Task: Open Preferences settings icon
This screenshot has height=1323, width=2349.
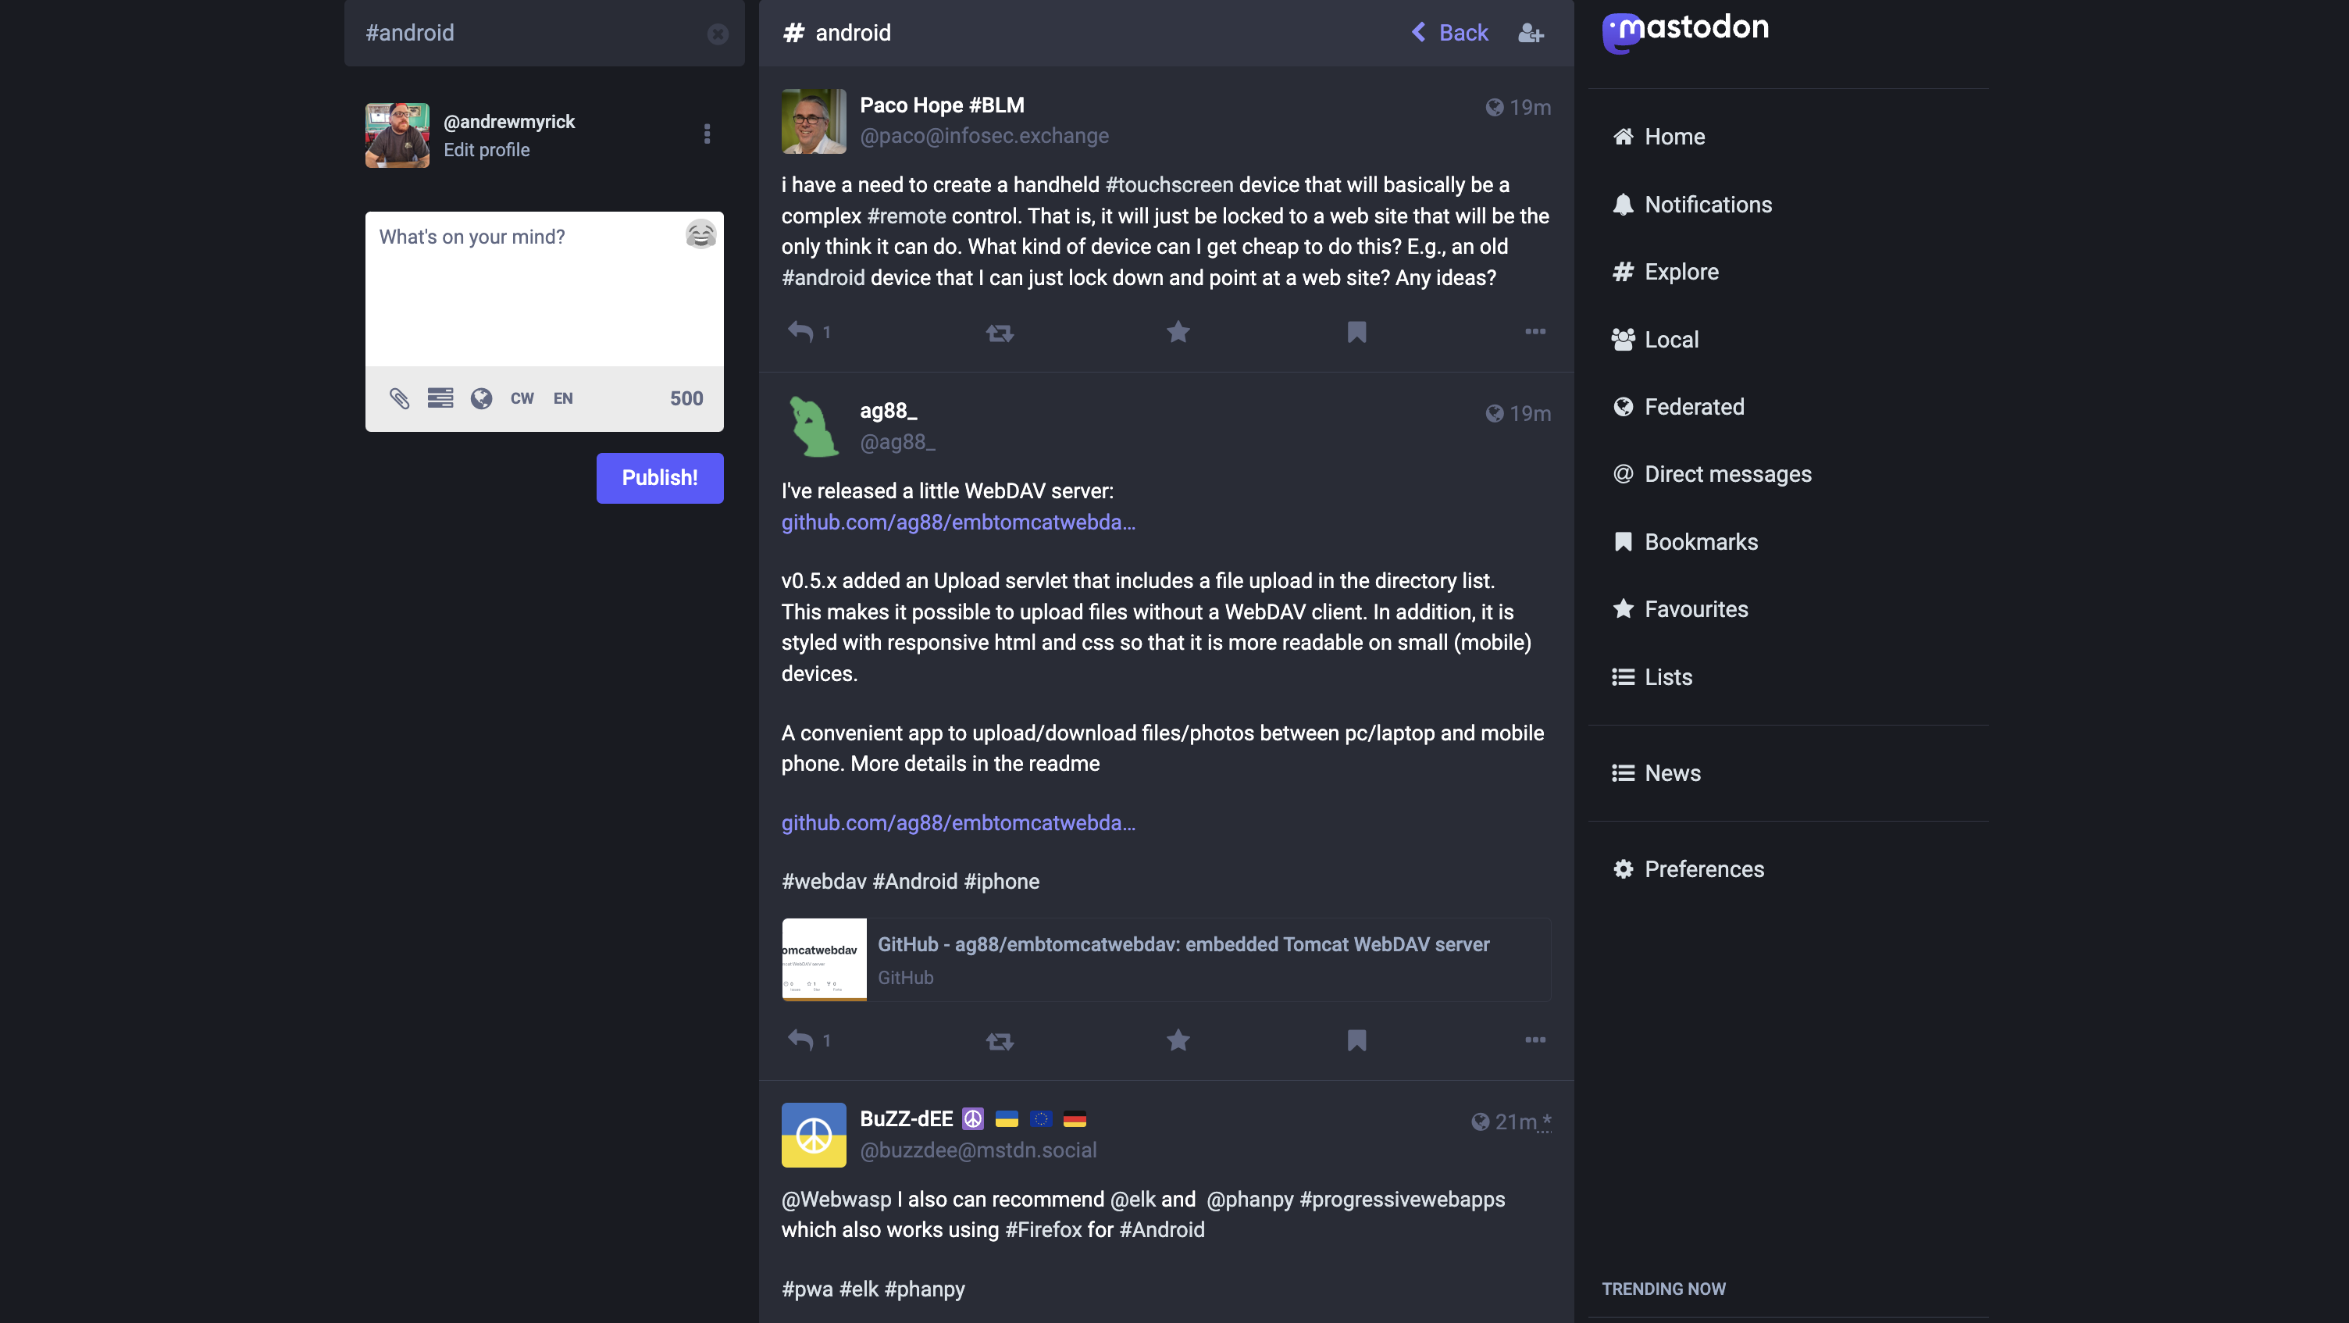Action: pyautogui.click(x=1621, y=869)
